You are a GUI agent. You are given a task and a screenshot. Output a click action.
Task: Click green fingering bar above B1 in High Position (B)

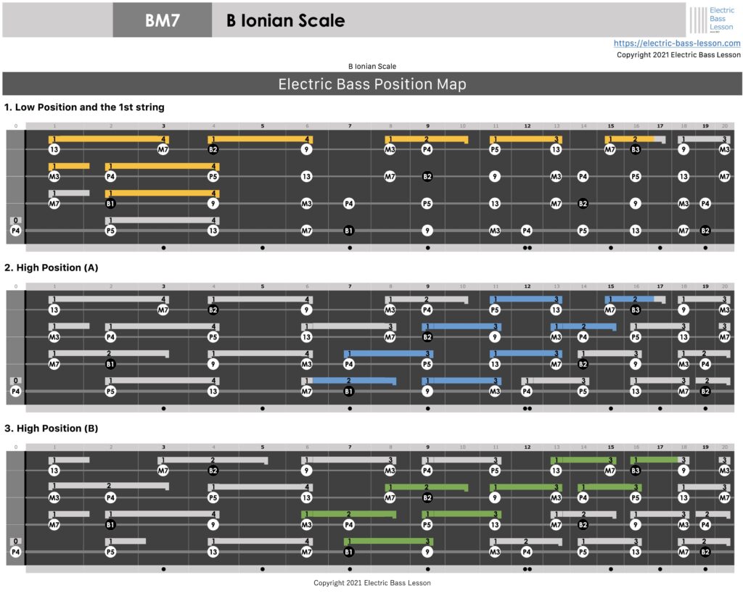[388, 541]
